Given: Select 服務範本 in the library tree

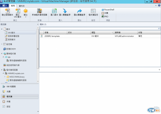Looking at the screenshot, I should 10,39.
